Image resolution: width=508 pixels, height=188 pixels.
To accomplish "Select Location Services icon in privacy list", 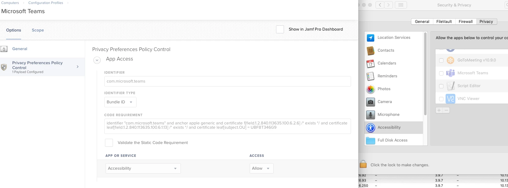I will coord(371,38).
